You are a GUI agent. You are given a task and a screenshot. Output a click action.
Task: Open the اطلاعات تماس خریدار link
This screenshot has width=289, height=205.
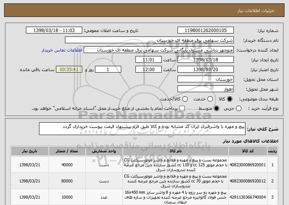pos(61,50)
